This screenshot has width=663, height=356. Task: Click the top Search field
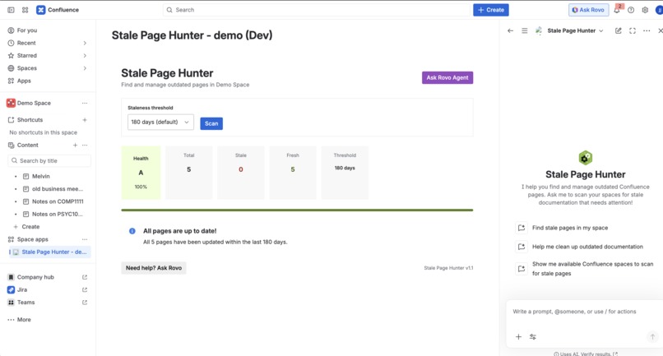[x=316, y=10]
